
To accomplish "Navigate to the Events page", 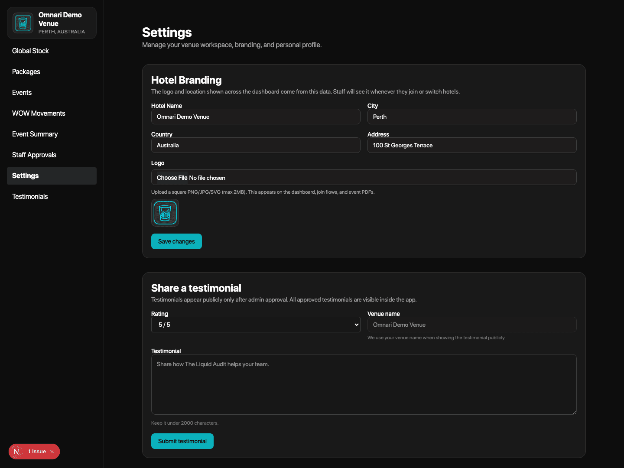I will [22, 93].
